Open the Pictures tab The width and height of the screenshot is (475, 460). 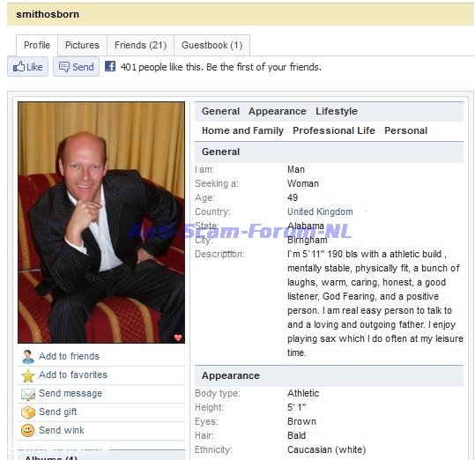coord(83,45)
